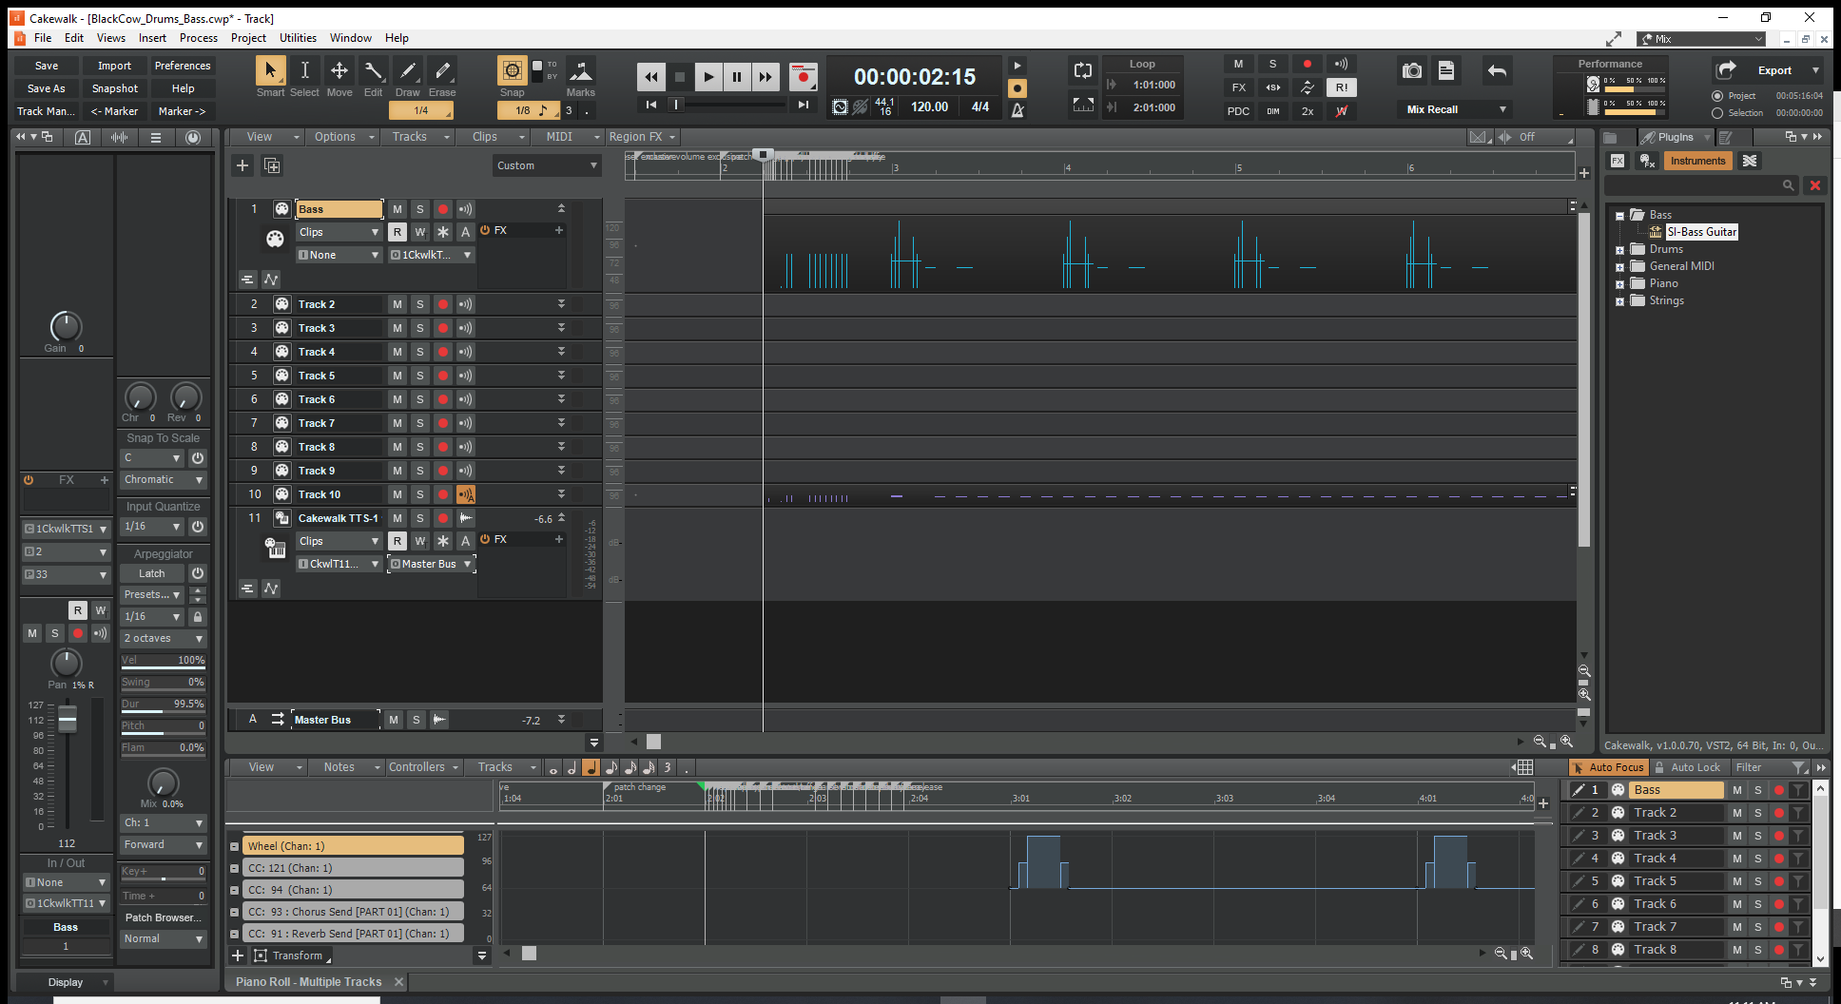Screen dimensions: 1841x1004
Task: Click the Rewind transport button
Action: 651,77
